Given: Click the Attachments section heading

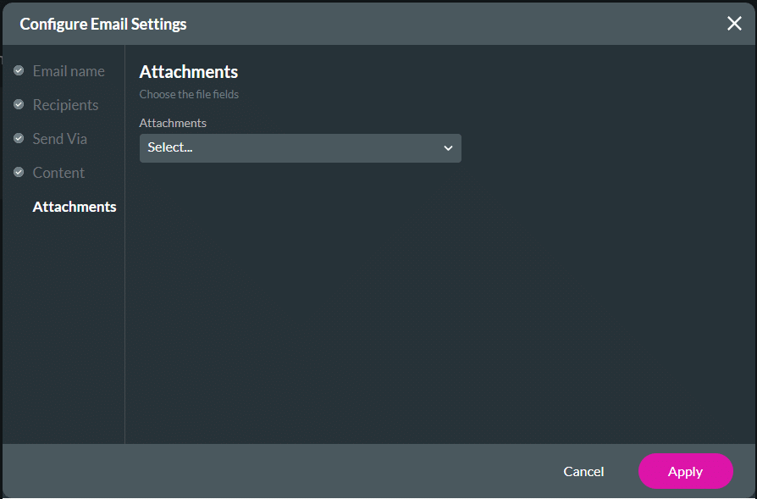Looking at the screenshot, I should [x=188, y=72].
